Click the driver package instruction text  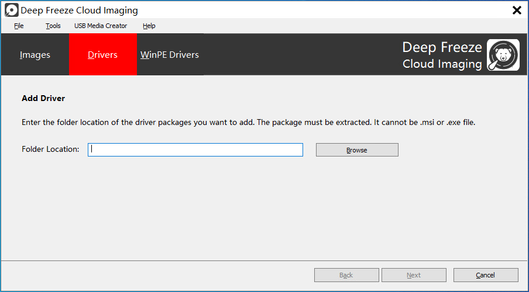tap(248, 122)
